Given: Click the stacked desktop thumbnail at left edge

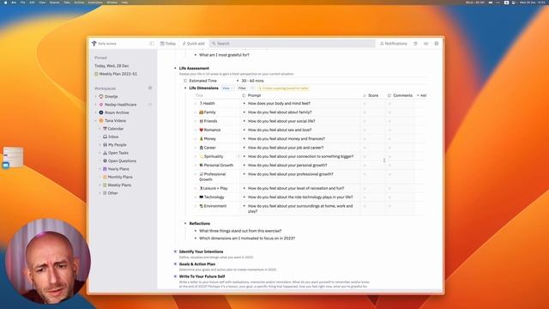Looking at the screenshot, I should click(x=14, y=156).
